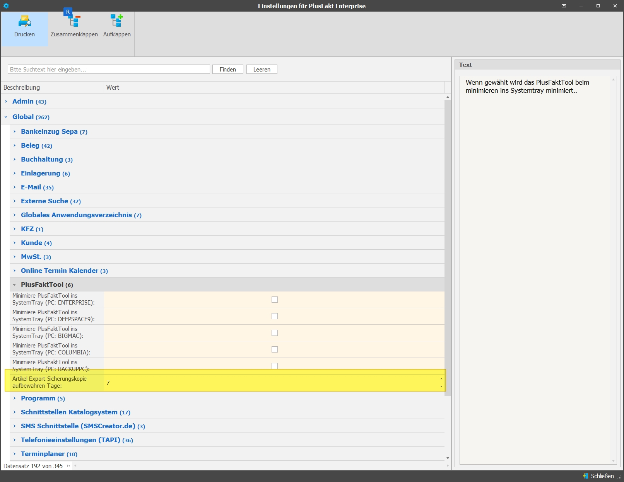The image size is (624, 482).
Task: Expand Telefonieeinstellungen (TAPI) (36) node
Action: (14, 440)
